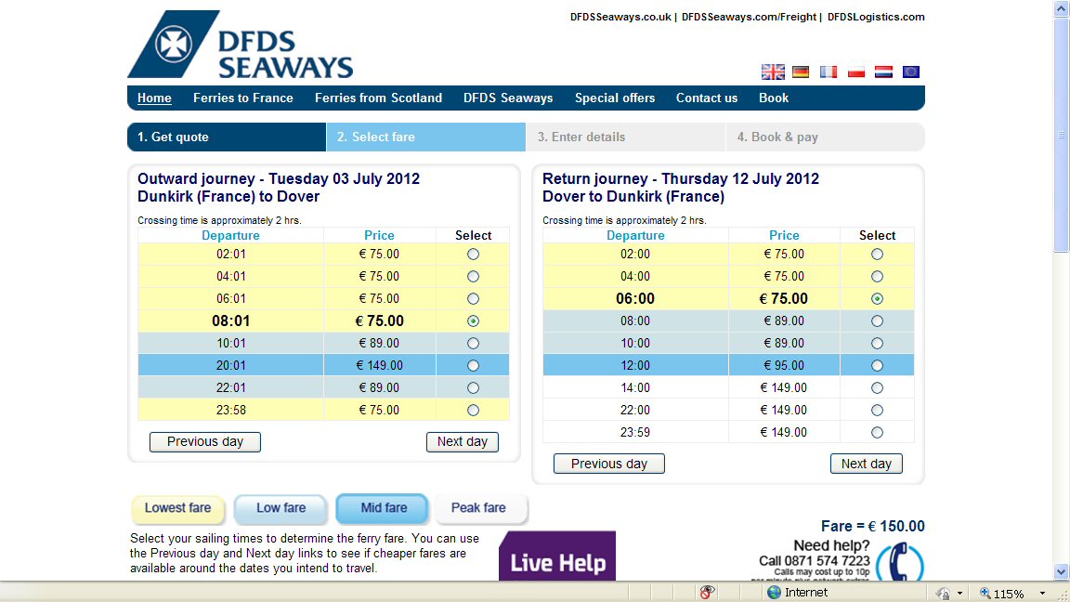Open the Special offers menu item
The width and height of the screenshot is (1070, 602).
[x=615, y=98]
